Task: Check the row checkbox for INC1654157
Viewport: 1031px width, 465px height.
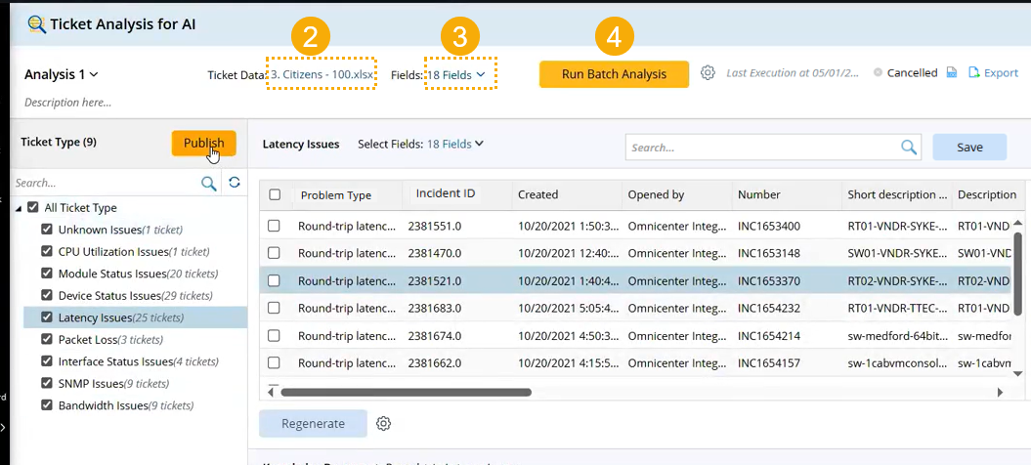Action: pyautogui.click(x=275, y=362)
